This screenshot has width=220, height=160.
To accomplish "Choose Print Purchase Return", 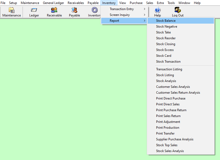I will coord(181,110).
